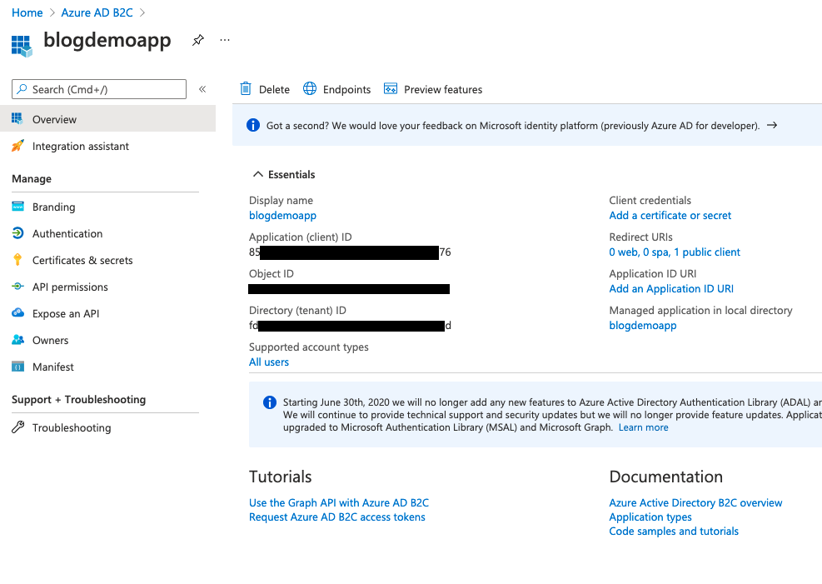The width and height of the screenshot is (822, 584).
Task: Click the Object ID label
Action: pyautogui.click(x=271, y=273)
